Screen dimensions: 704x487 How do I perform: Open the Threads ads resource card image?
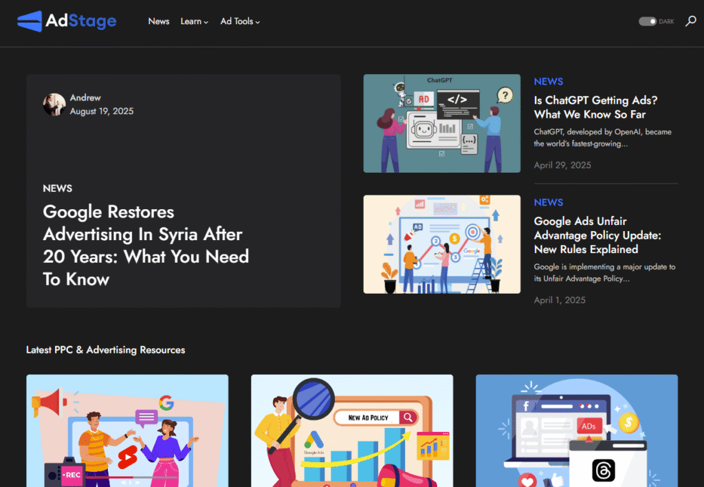pos(576,431)
